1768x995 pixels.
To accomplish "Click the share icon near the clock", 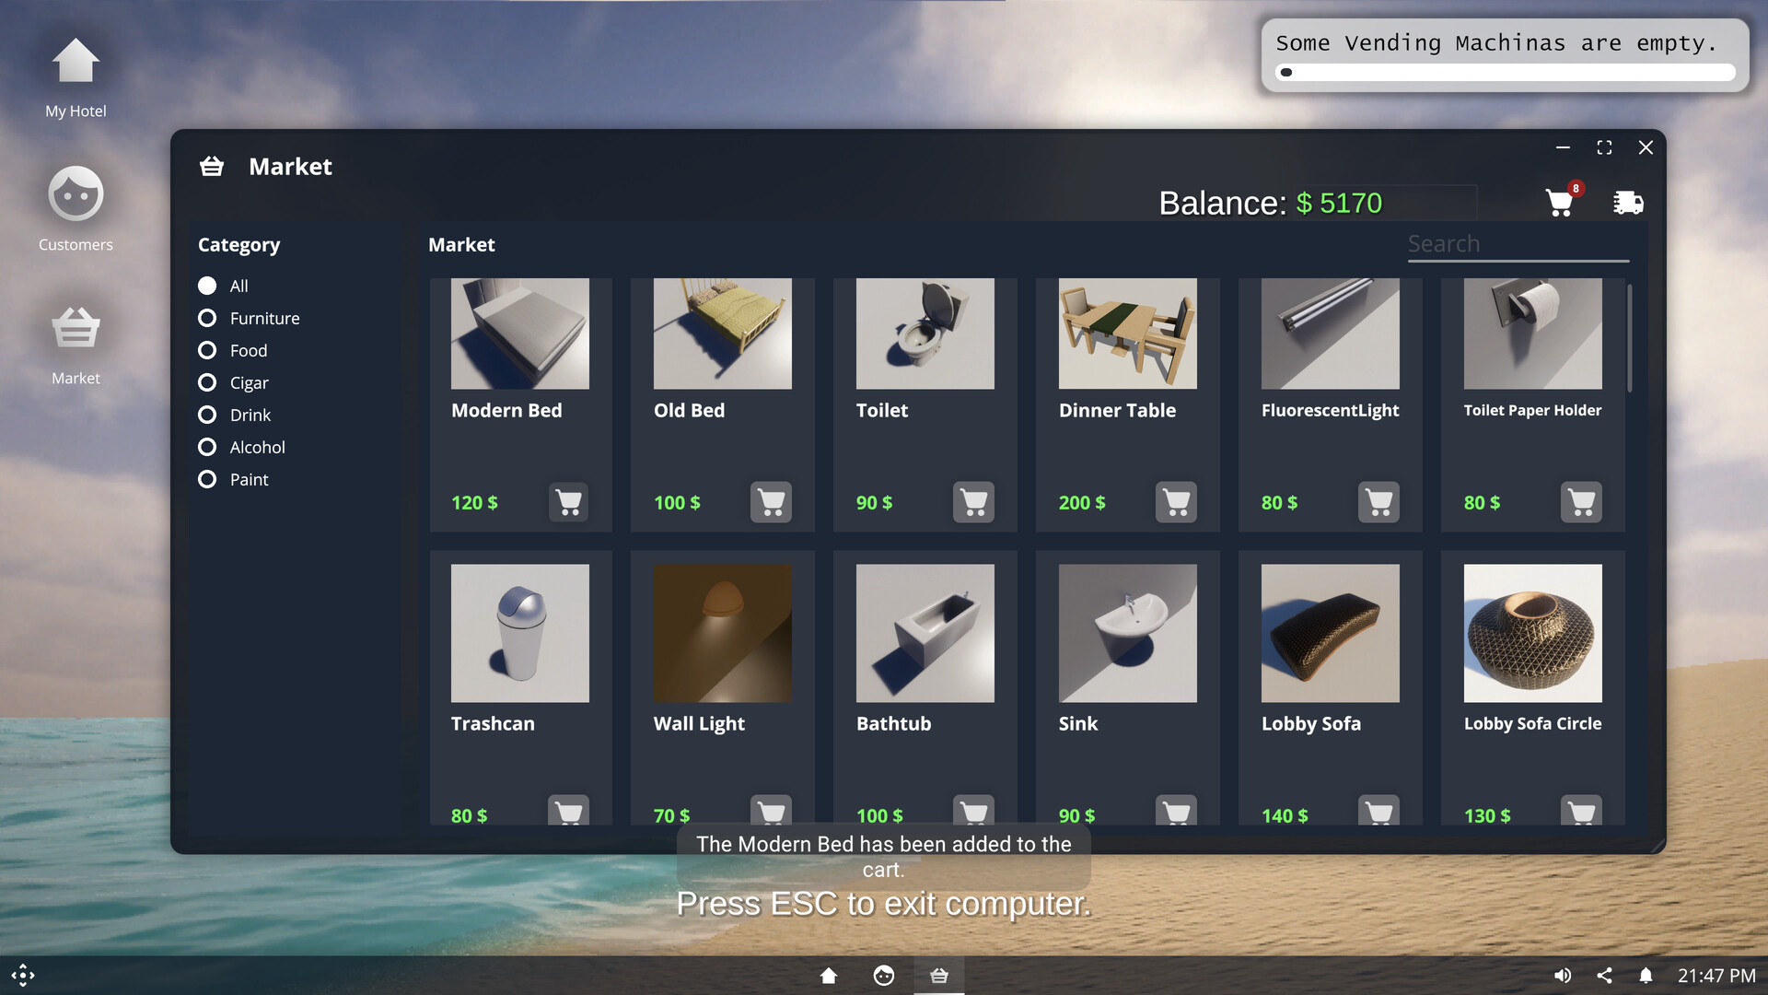I will click(x=1604, y=976).
